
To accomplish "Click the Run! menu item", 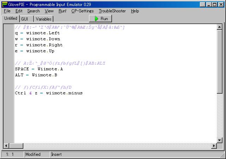I will click(63, 11).
